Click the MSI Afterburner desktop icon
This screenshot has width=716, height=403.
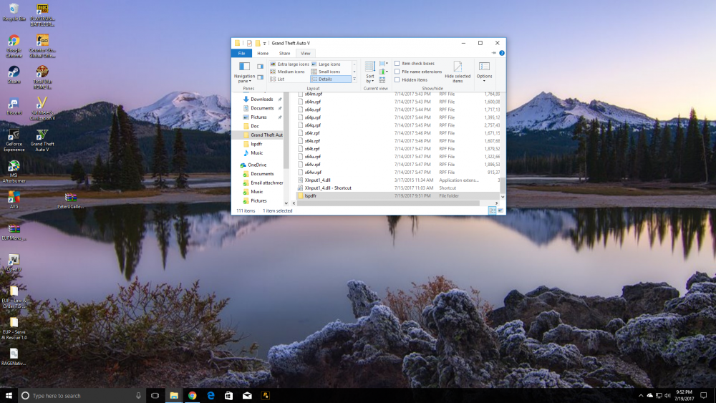14,165
